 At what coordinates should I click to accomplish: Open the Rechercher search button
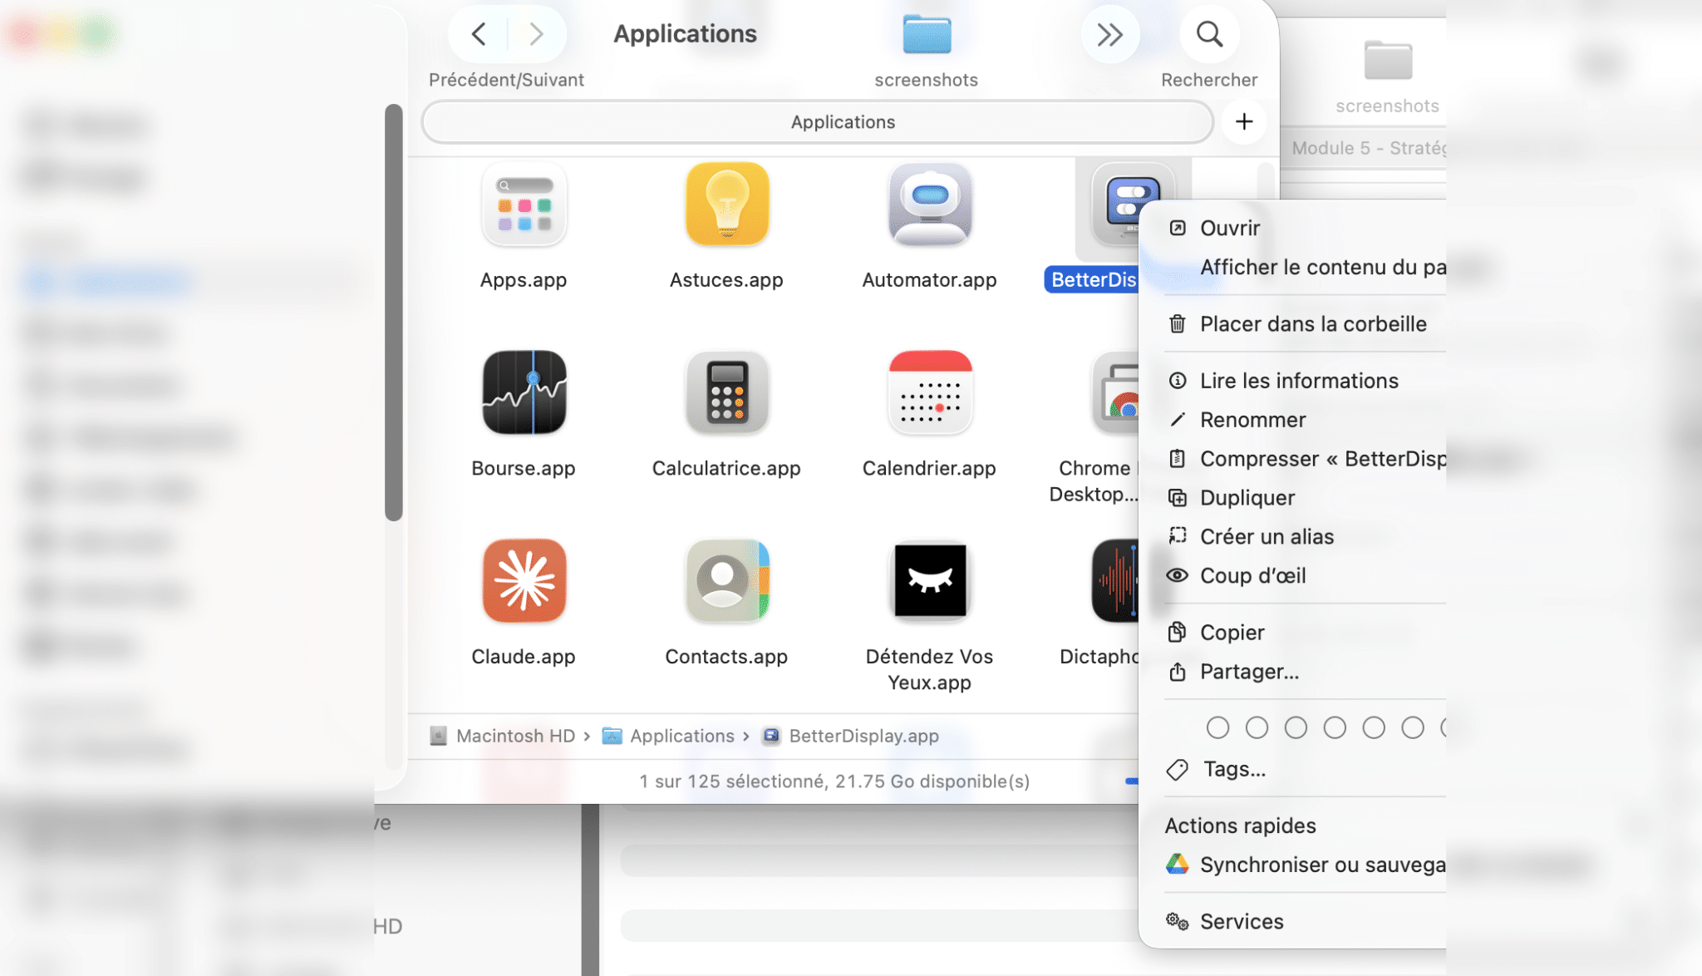coord(1209,35)
